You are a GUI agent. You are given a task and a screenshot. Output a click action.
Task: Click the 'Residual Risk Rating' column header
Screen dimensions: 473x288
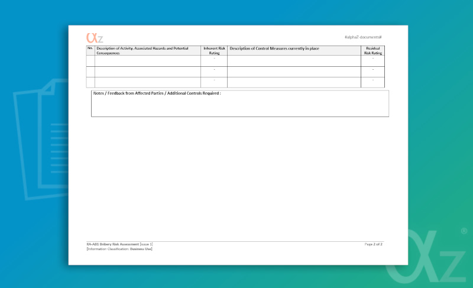[372, 50]
